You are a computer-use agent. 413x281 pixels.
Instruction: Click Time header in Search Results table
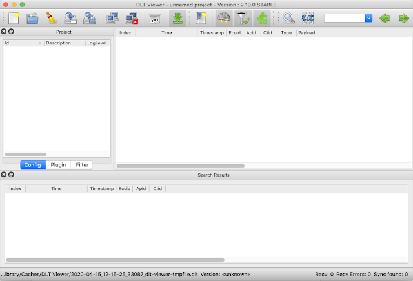56,189
